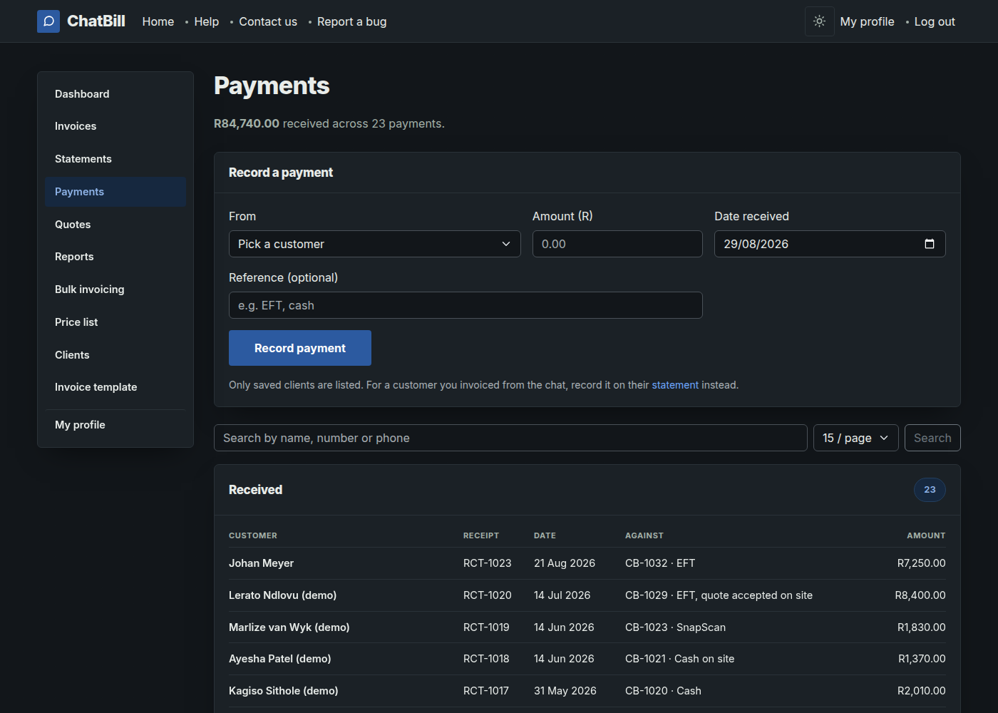Click the CUSTOMER column header
998x713 pixels.
(253, 535)
